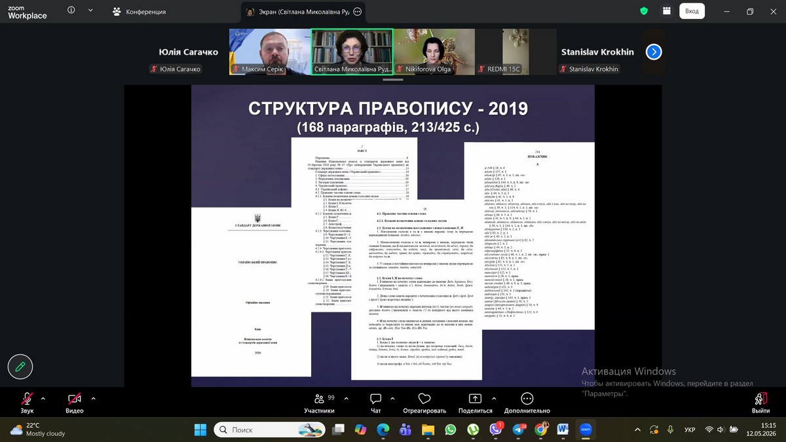
Task: Change layout with the Вход button
Action: pos(692,11)
